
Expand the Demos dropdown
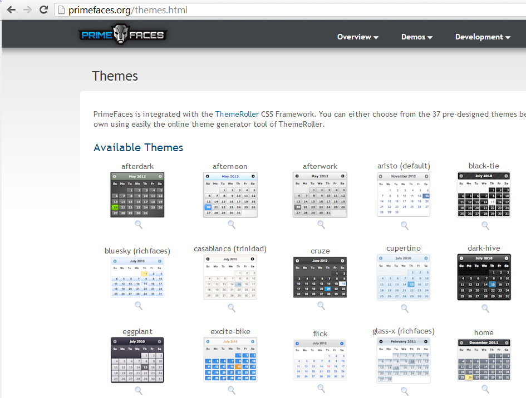point(416,37)
